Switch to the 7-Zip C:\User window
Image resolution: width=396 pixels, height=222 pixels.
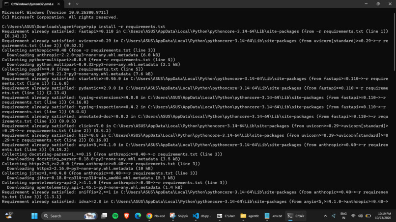pyautogui.click(x=226, y=216)
